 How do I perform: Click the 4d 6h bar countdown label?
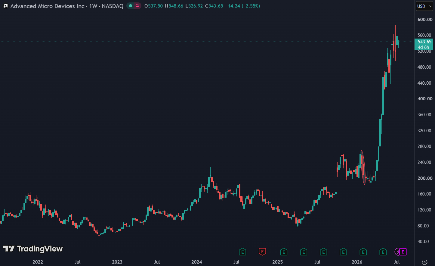click(423, 47)
